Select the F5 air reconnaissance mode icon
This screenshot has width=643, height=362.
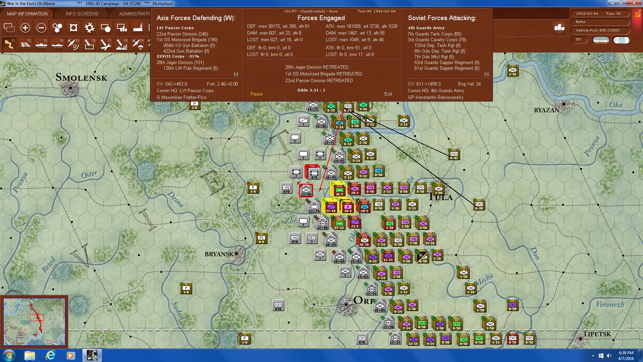click(x=73, y=44)
